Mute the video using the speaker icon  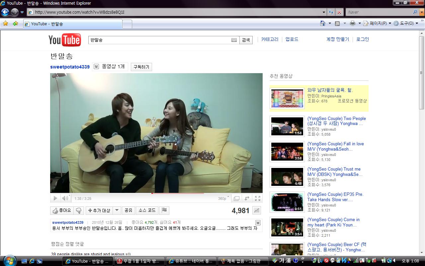coord(65,199)
